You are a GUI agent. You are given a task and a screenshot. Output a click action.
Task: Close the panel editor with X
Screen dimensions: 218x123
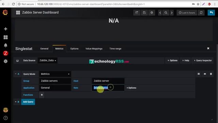point(208,48)
